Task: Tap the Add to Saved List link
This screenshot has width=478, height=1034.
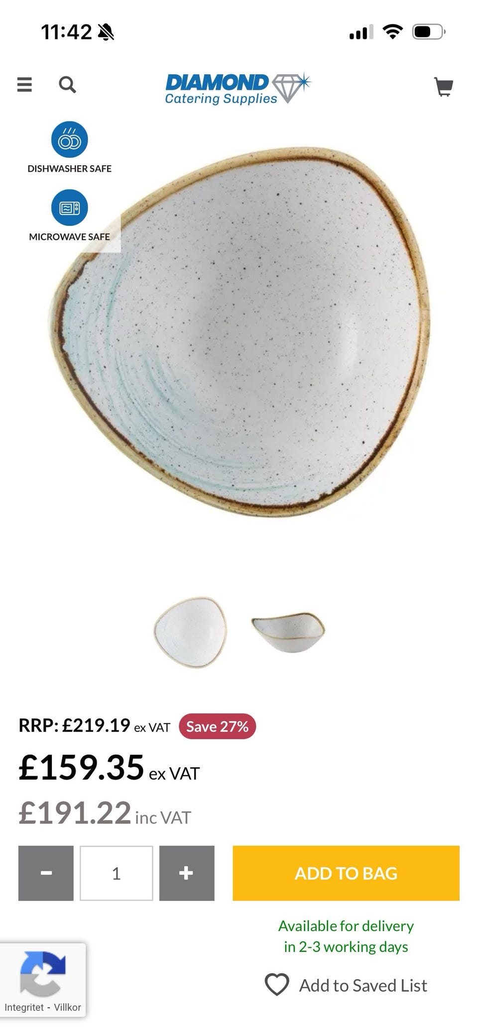Action: pyautogui.click(x=363, y=985)
